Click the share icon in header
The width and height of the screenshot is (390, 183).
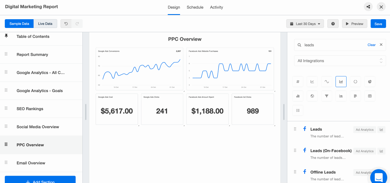click(x=368, y=7)
